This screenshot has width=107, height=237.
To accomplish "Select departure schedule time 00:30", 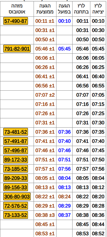I will [98, 30].
